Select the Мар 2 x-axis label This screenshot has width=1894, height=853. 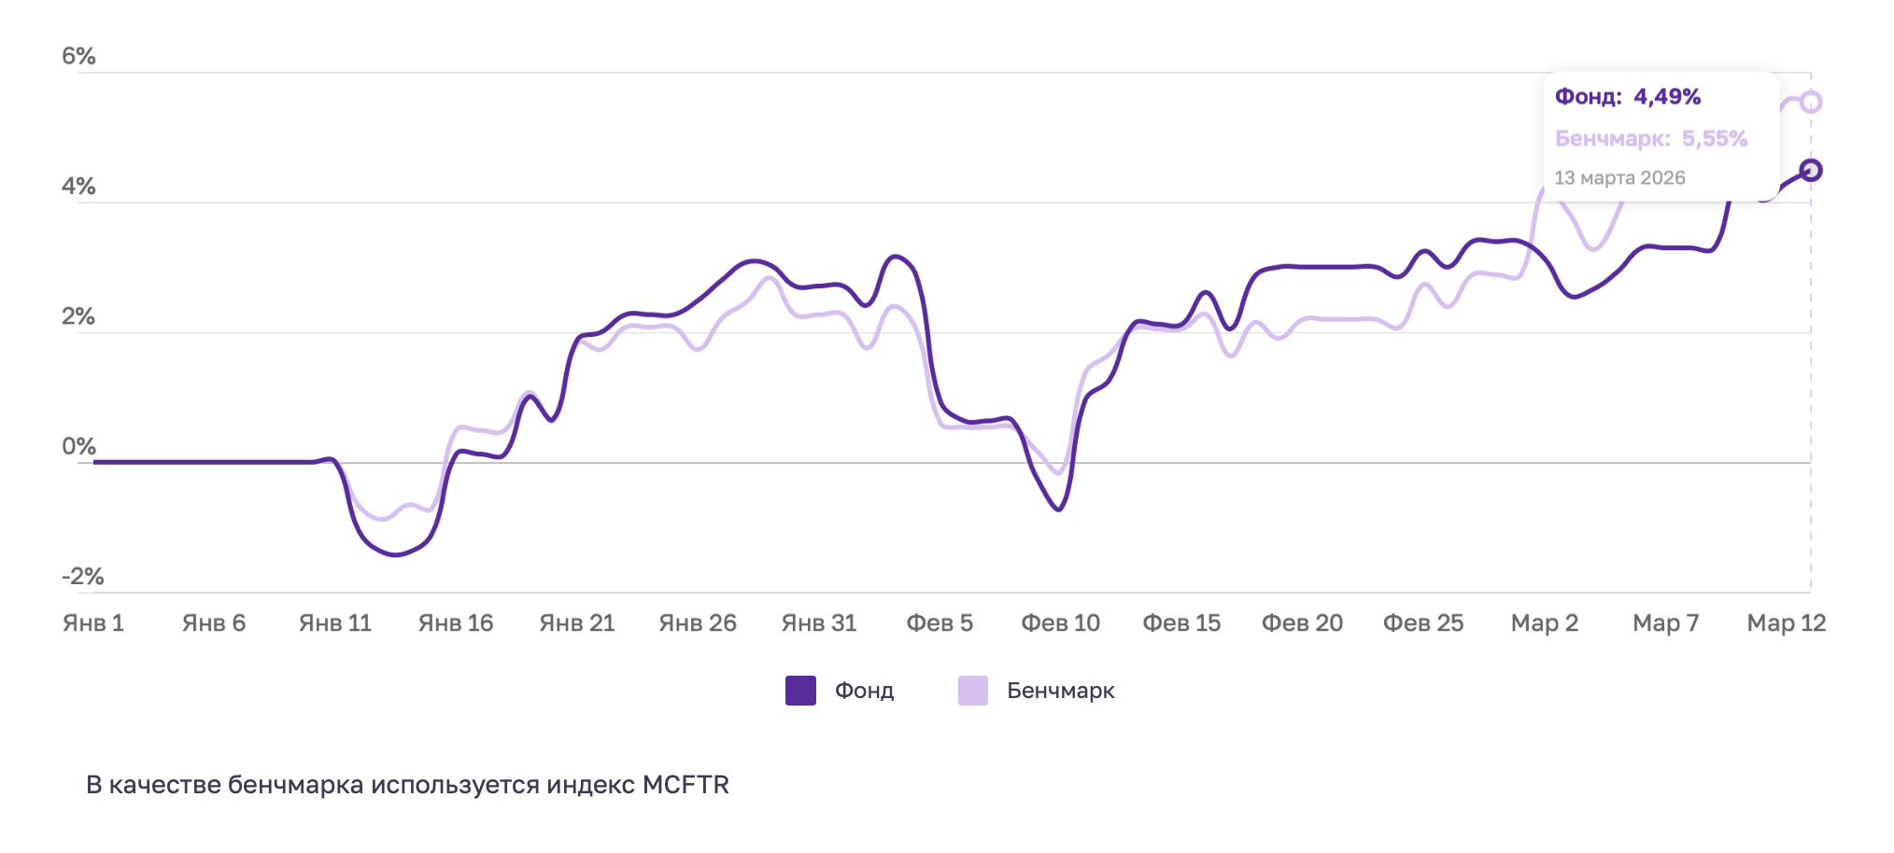pyautogui.click(x=1544, y=623)
